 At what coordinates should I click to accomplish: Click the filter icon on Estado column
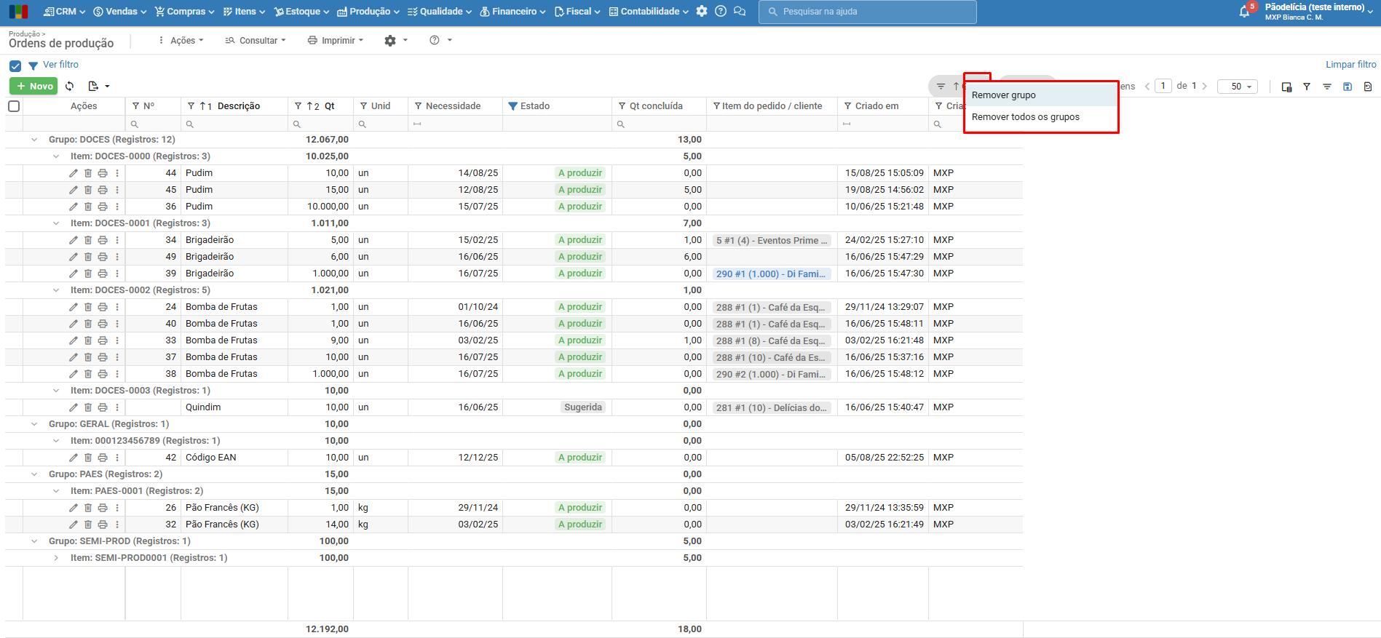pos(513,106)
